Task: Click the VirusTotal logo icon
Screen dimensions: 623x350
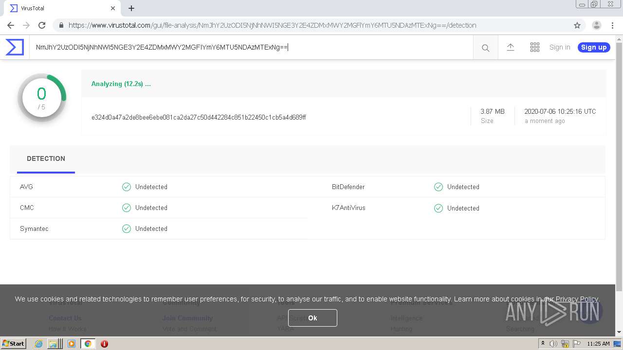Action: (15, 47)
